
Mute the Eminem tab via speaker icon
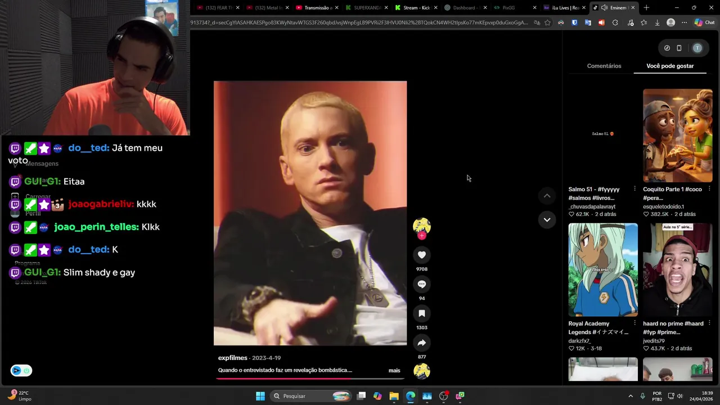pos(604,8)
